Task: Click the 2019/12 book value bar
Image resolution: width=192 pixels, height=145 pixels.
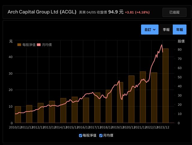Action: point(120,102)
